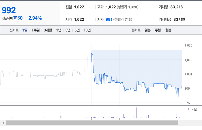Click the down triangle next to 30
The image size is (202, 130).
[x=15, y=18]
